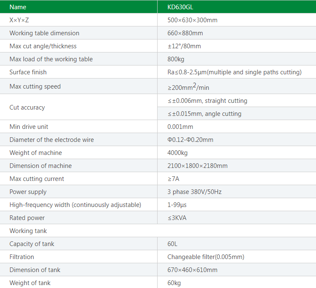Click the value '±12°/80mm'
Image resolution: width=316 pixels, height=288 pixels.
pos(184,46)
